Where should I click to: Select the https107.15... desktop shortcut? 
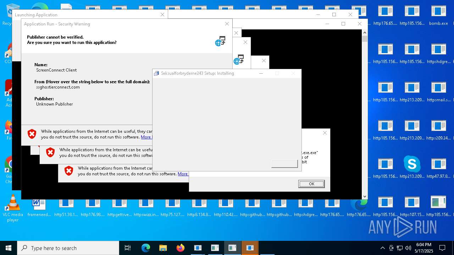pyautogui.click(x=412, y=207)
